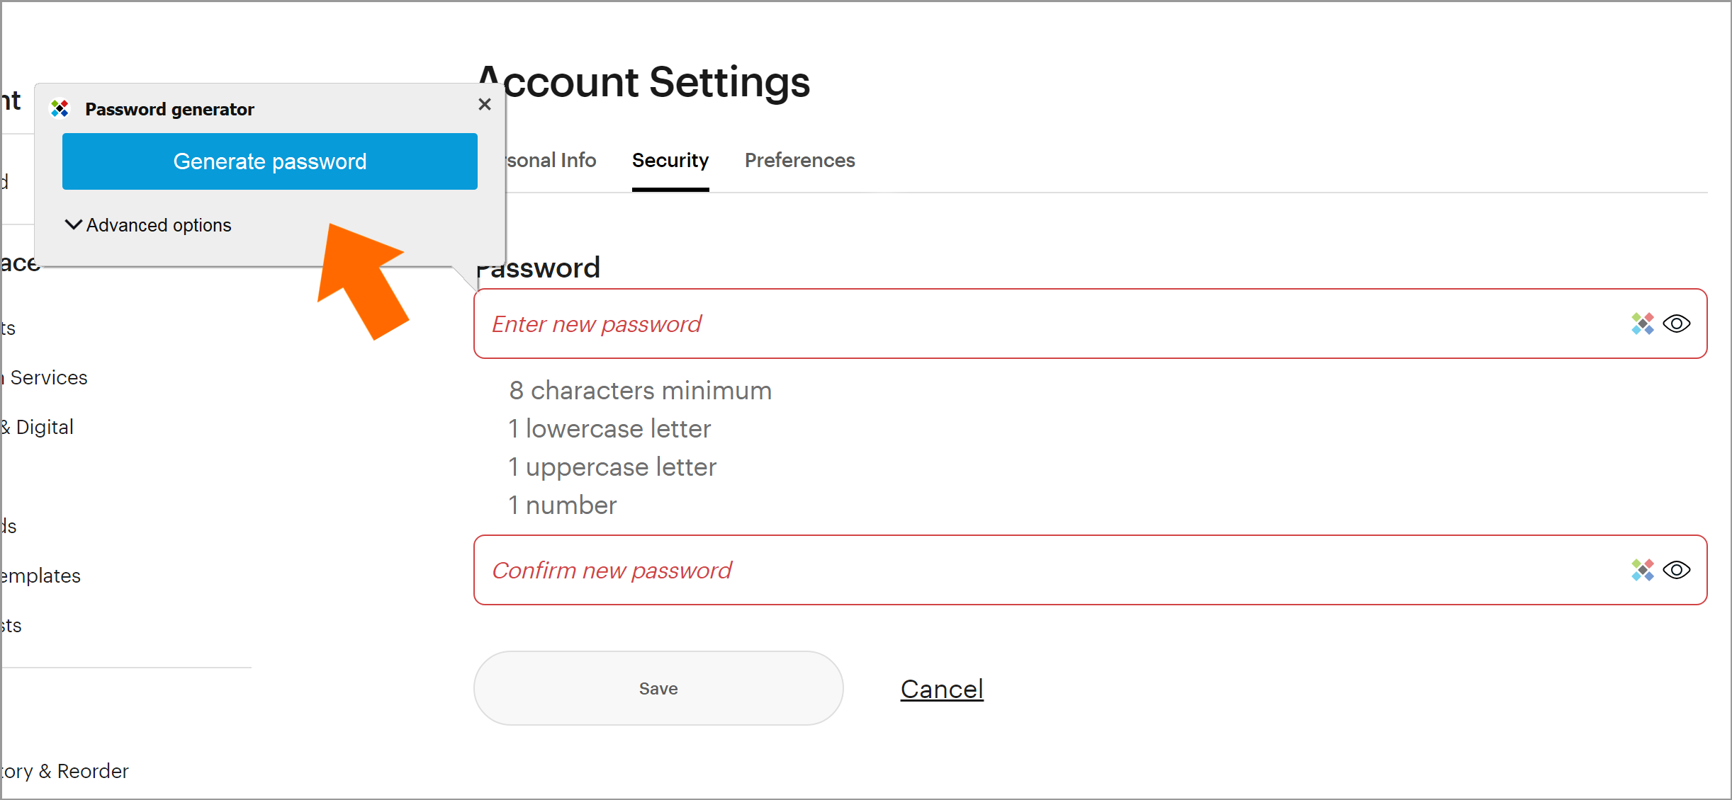Click the Generate password button

[x=270, y=161]
